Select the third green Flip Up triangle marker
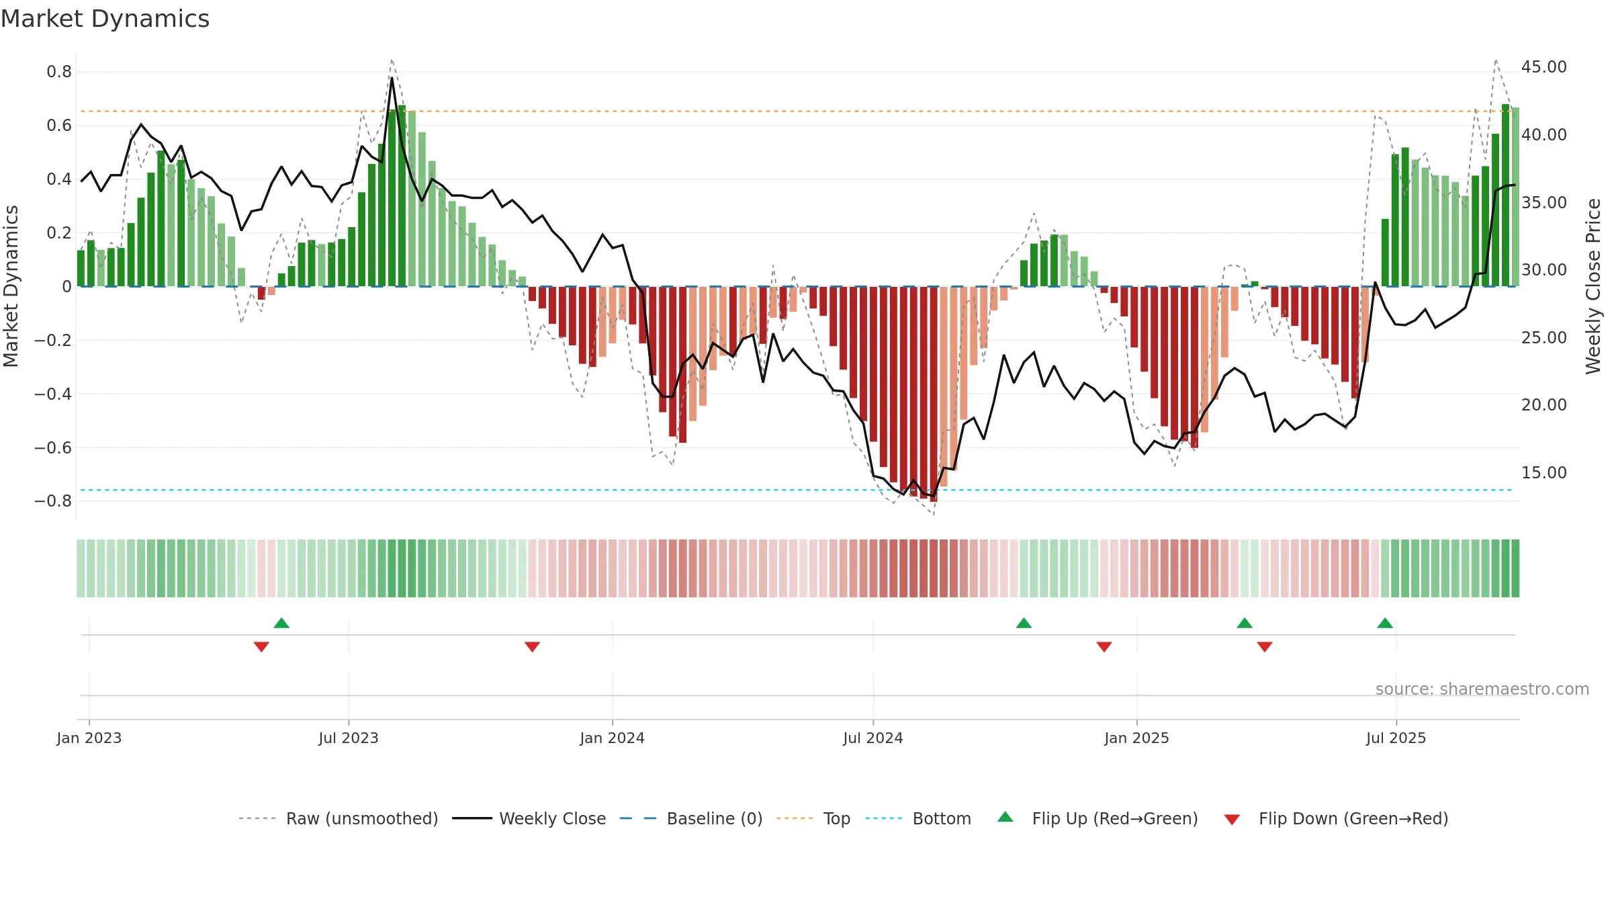Viewport: 1612px width, 907px height. pos(1245,623)
